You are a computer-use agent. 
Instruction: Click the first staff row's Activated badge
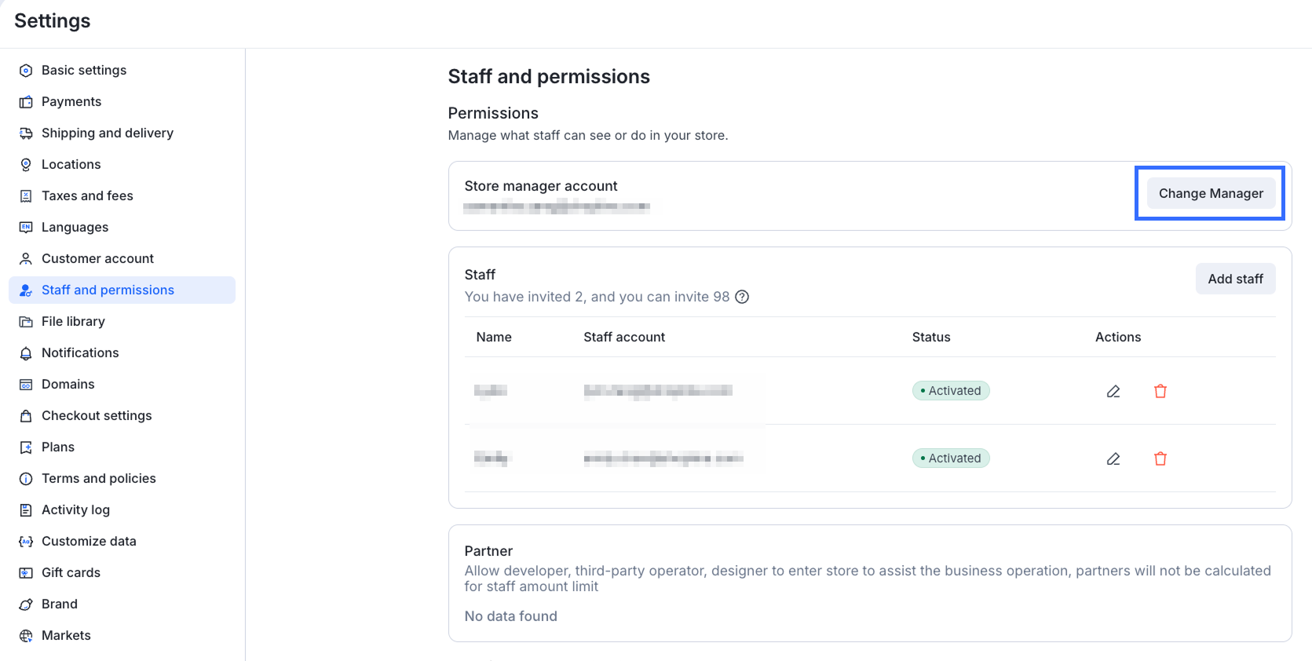pos(951,391)
